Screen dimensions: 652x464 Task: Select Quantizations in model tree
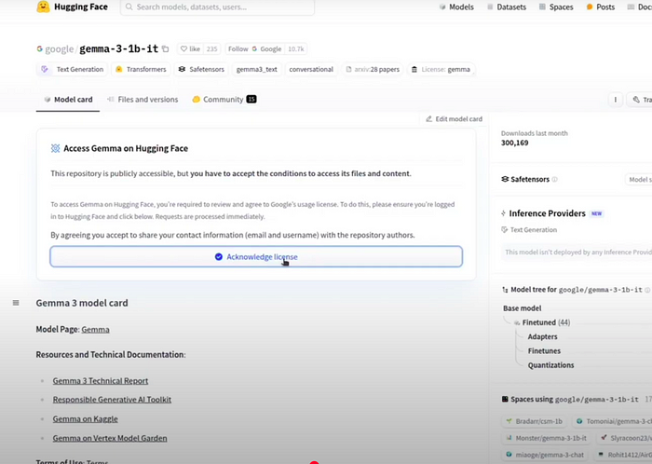coord(551,364)
